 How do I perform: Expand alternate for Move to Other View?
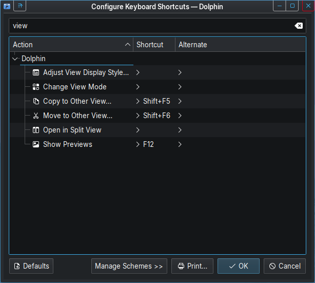coord(180,116)
